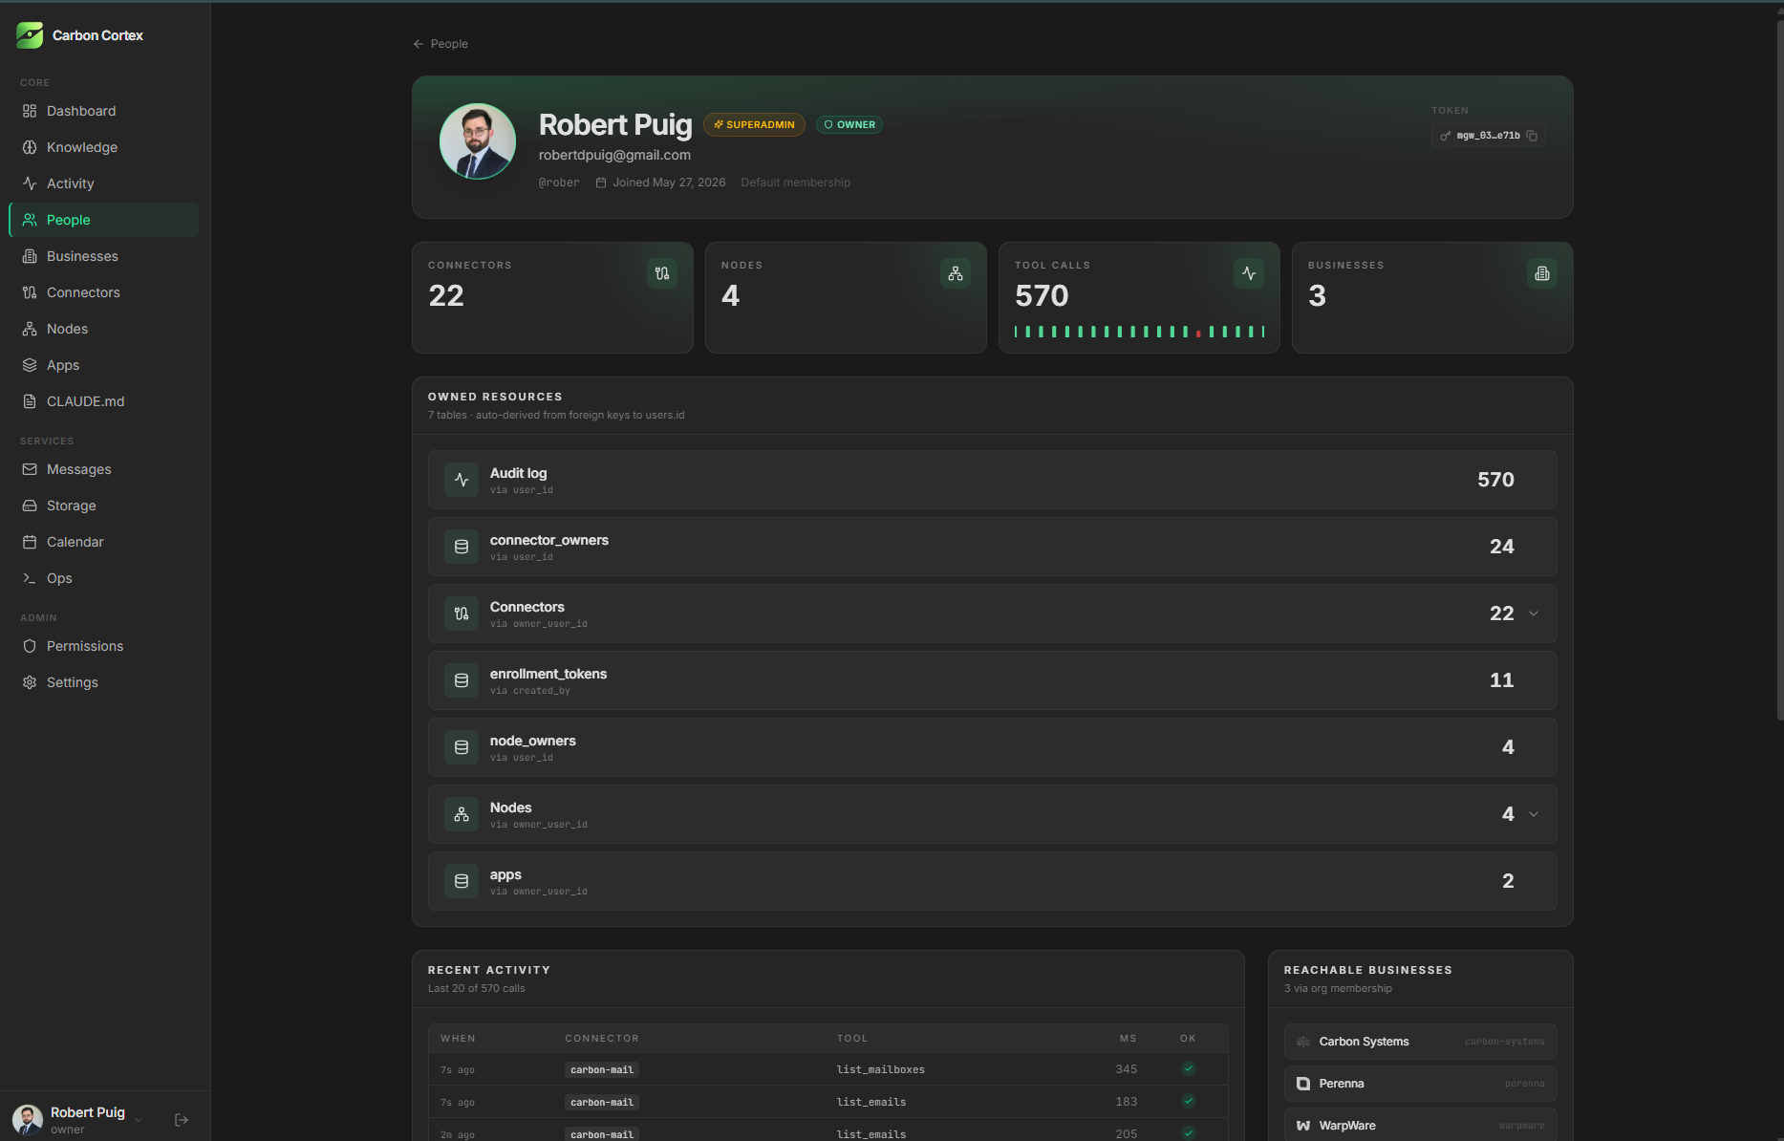The image size is (1784, 1141).
Task: Click the @rober handle text
Action: click(559, 183)
